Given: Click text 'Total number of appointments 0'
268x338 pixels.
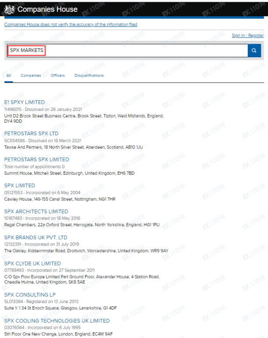Looking at the screenshot, I should tap(34, 167).
